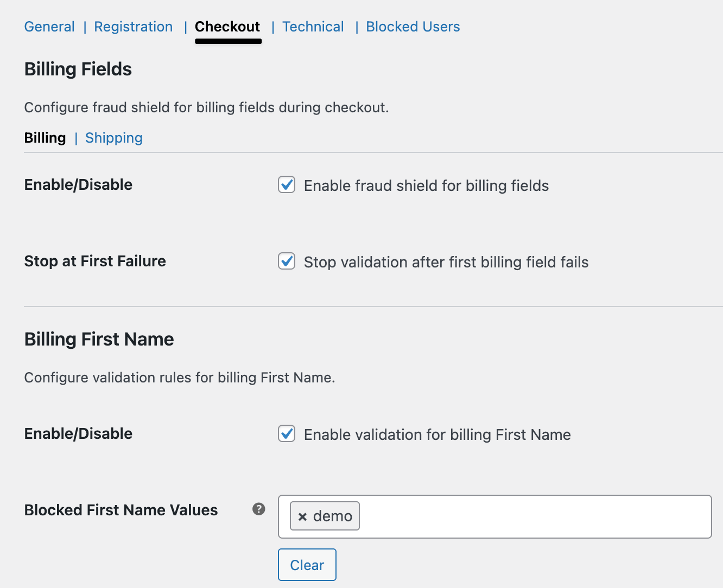723x588 pixels.
Task: Toggle the Enable fraud shield for billing fields checkbox
Action: click(287, 185)
